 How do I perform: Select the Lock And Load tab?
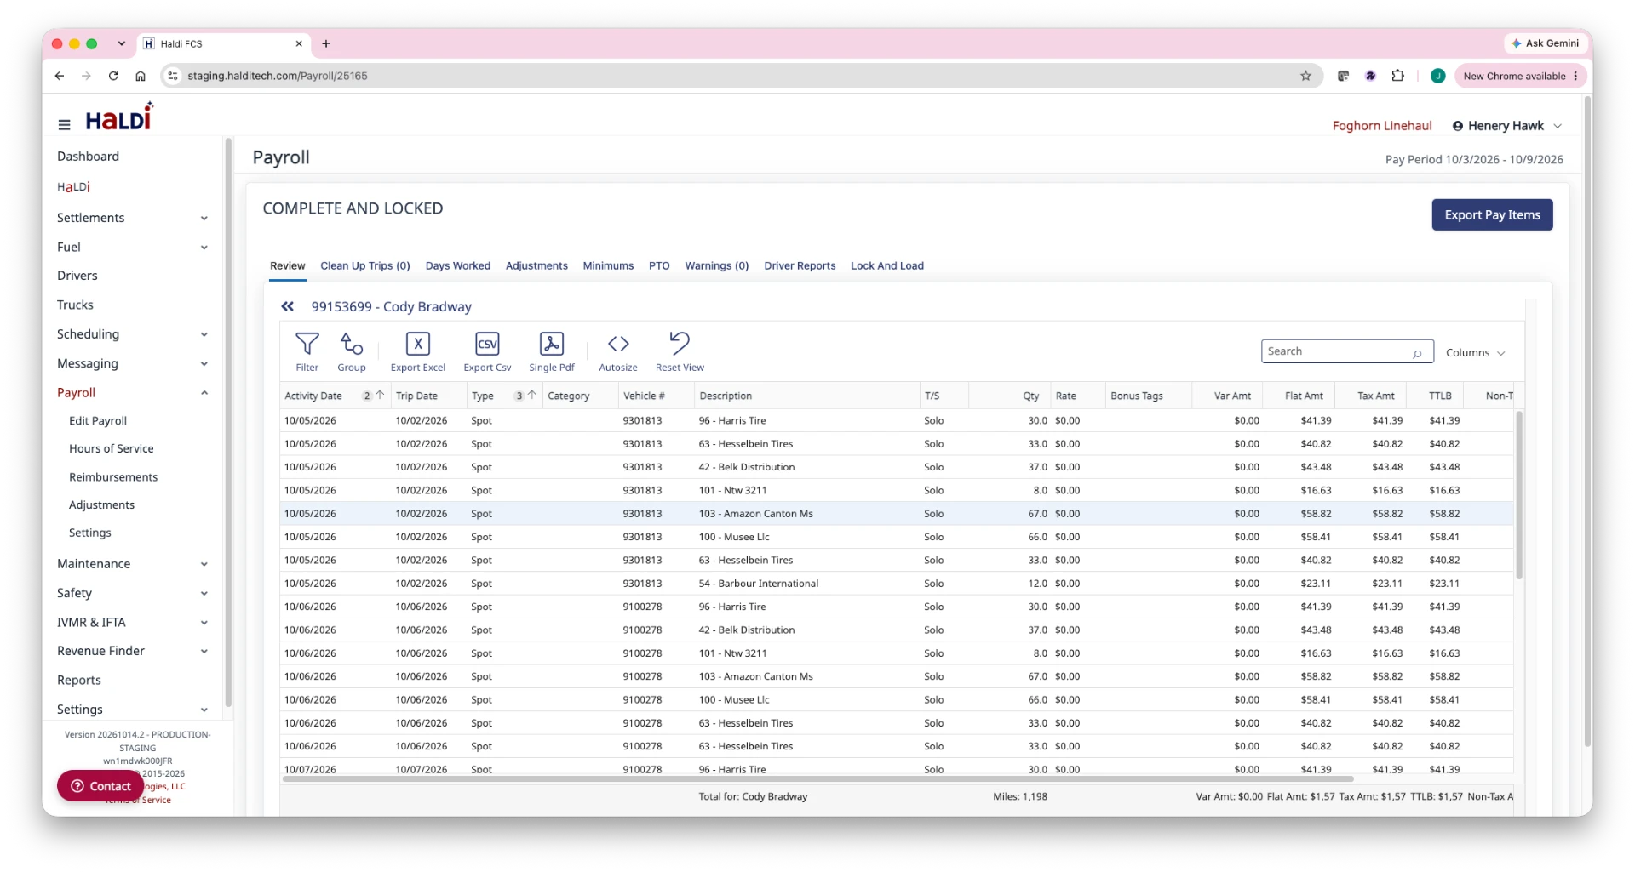[886, 265]
